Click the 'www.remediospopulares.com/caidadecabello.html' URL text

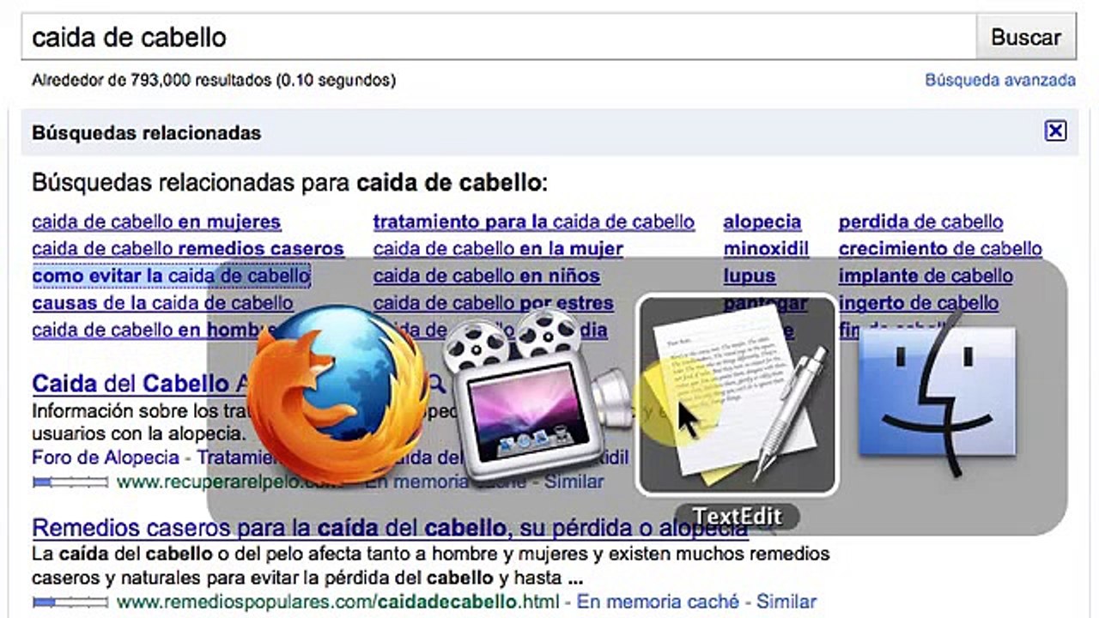(x=337, y=602)
